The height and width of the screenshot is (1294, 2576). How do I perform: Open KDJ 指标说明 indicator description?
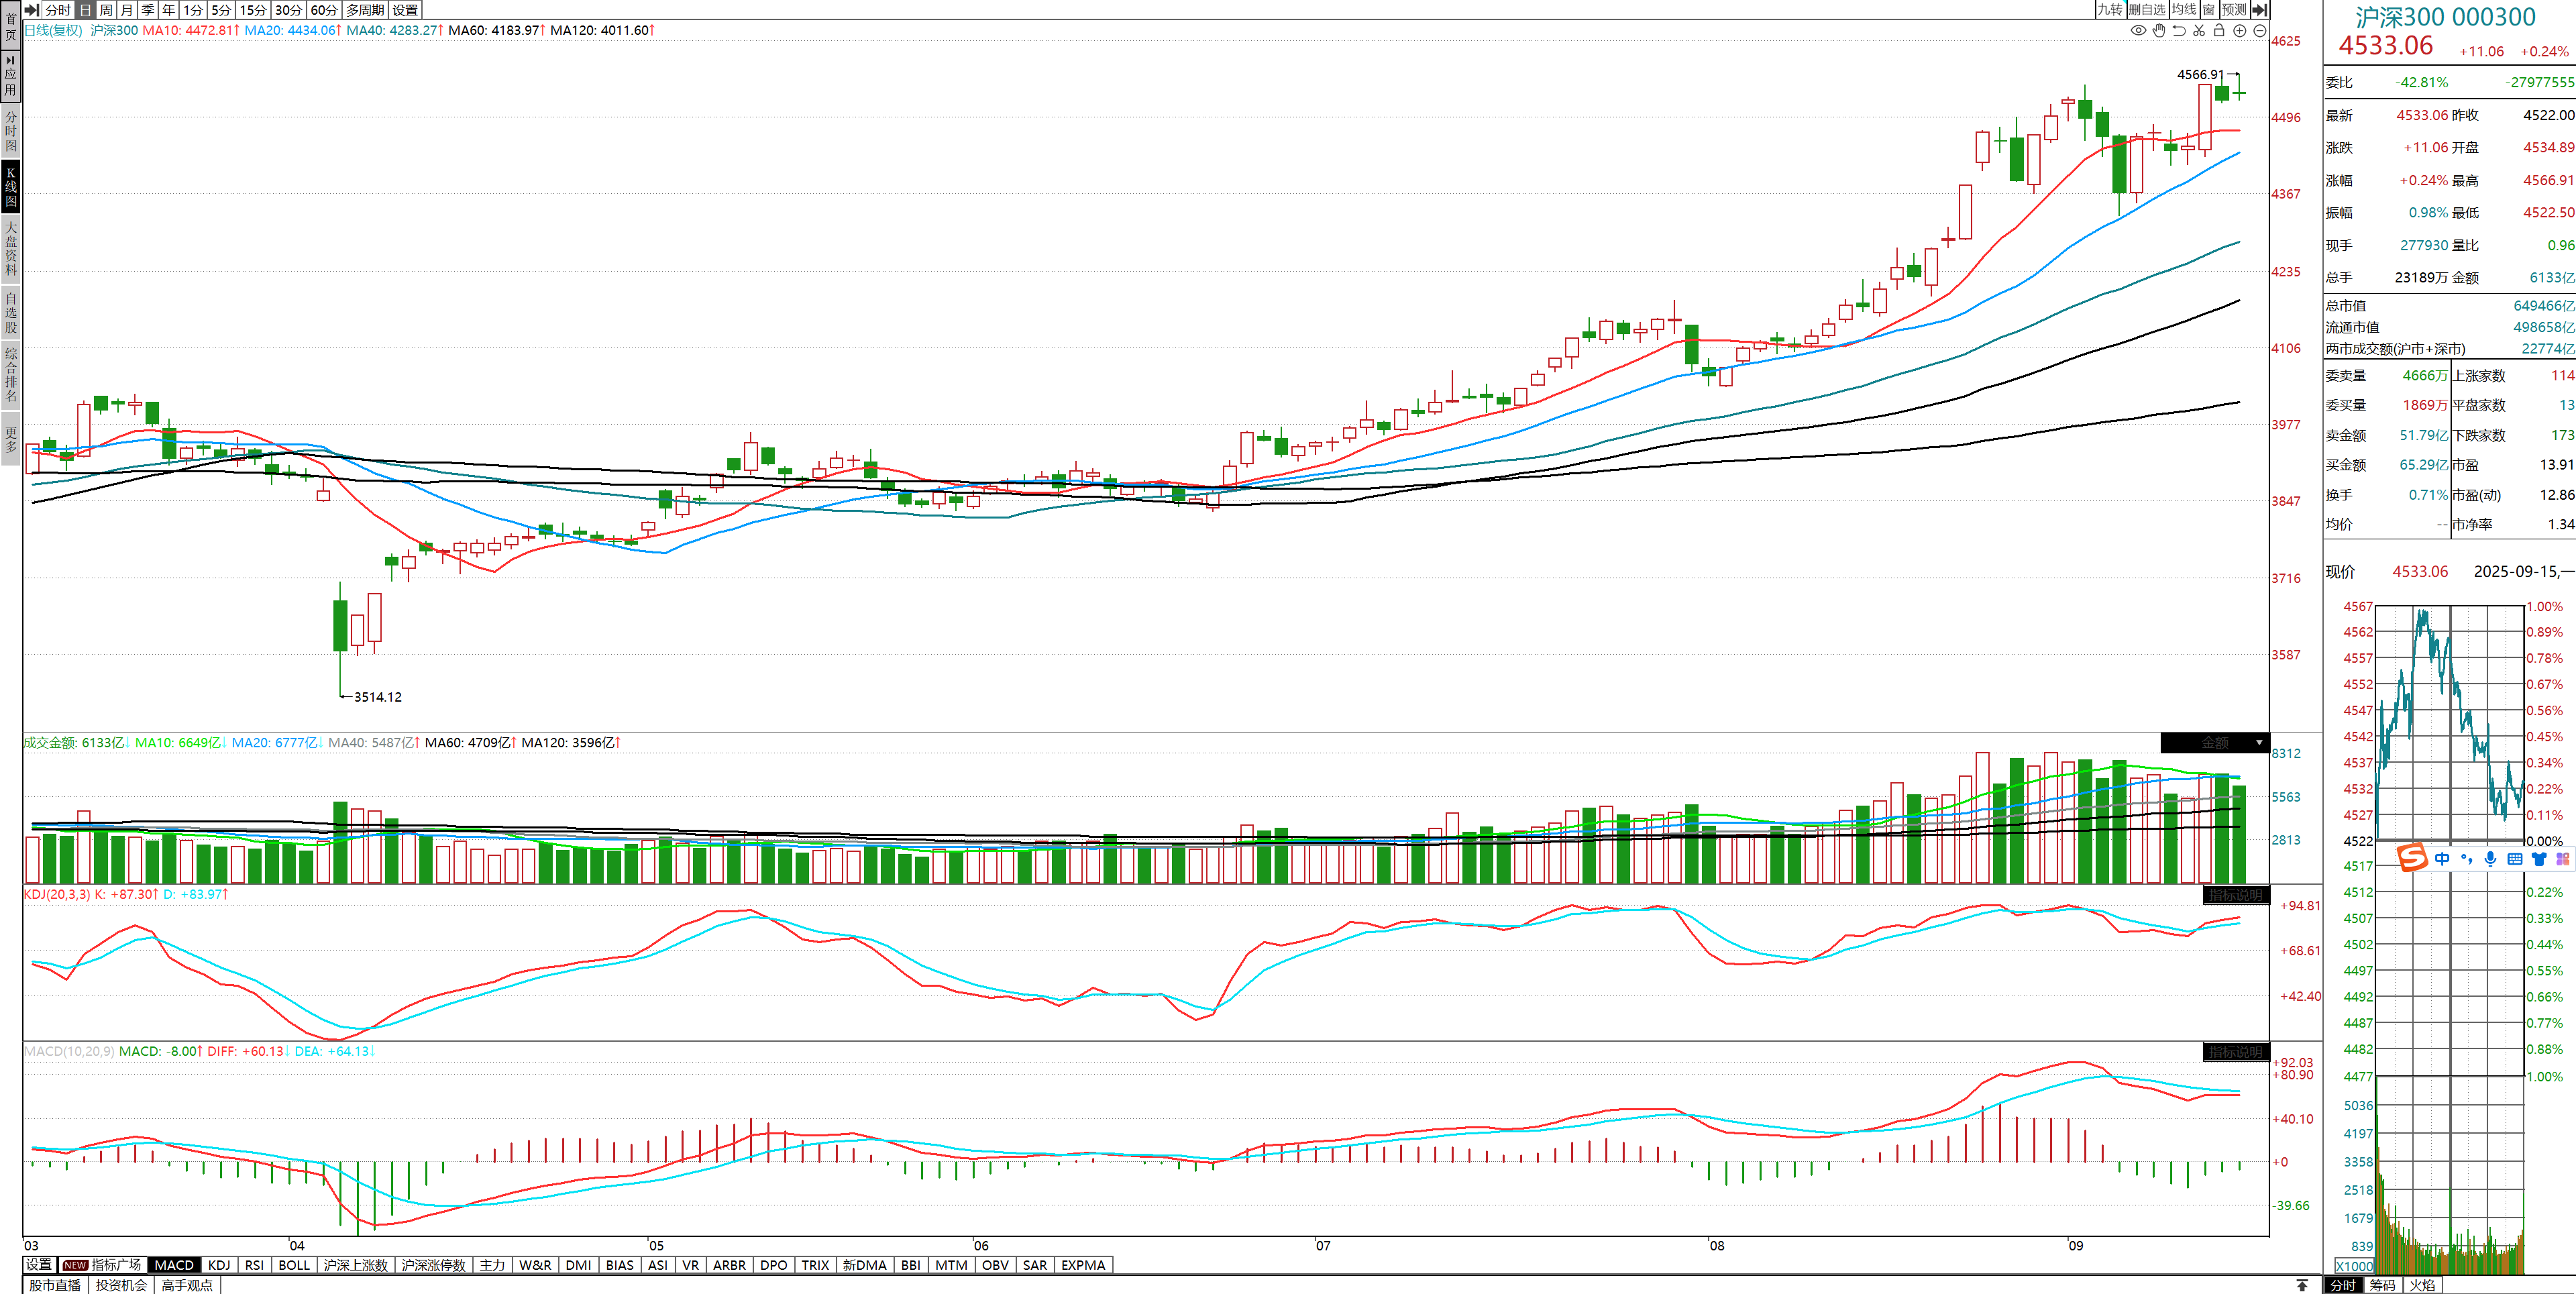click(2235, 895)
